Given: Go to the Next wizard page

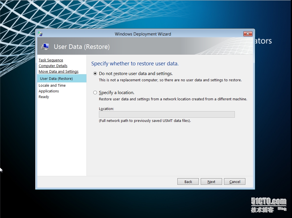Looking at the screenshot, I should 211,182.
